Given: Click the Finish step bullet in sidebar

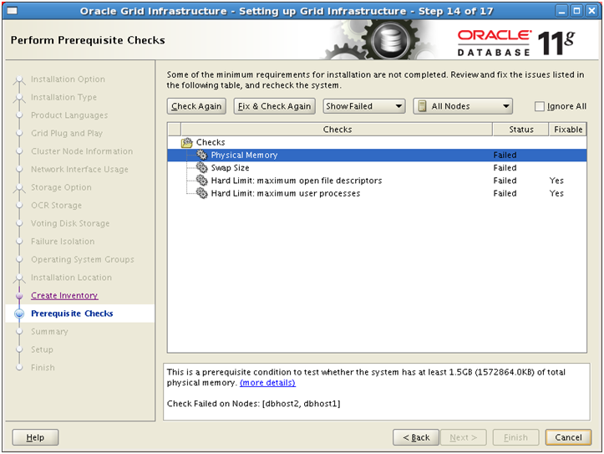Looking at the screenshot, I should coord(19,368).
